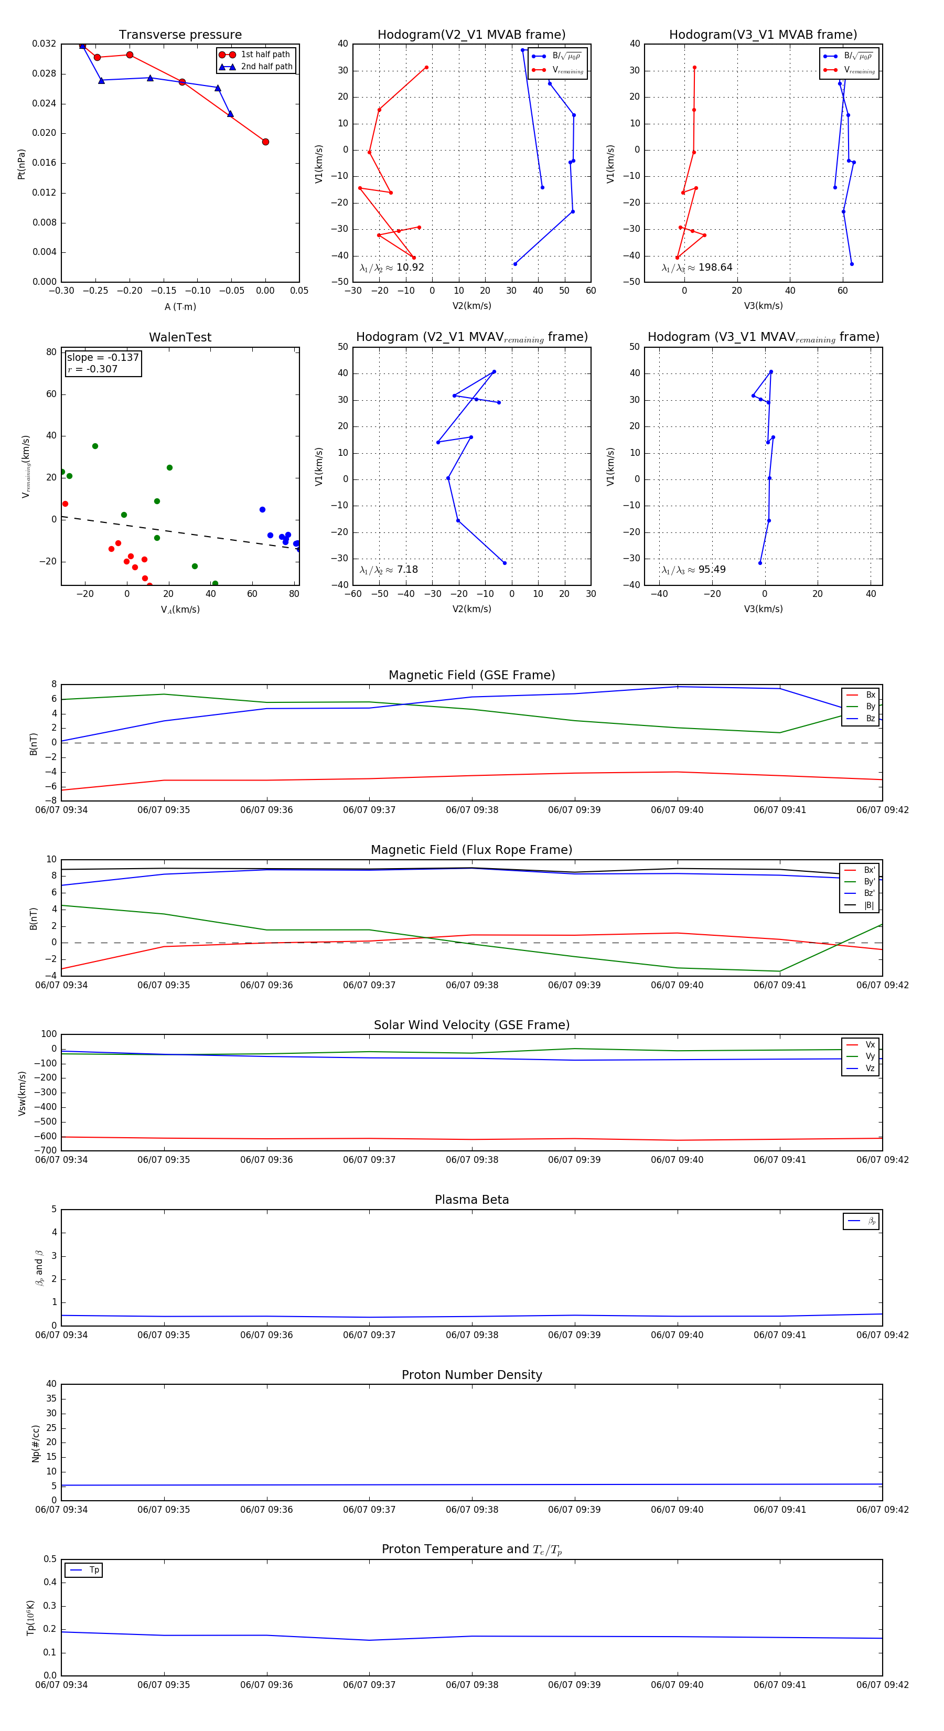944x1731 pixels.
Task: Click "06/07 09:36" tick under Proton Number Density plot
Action: tap(267, 1509)
